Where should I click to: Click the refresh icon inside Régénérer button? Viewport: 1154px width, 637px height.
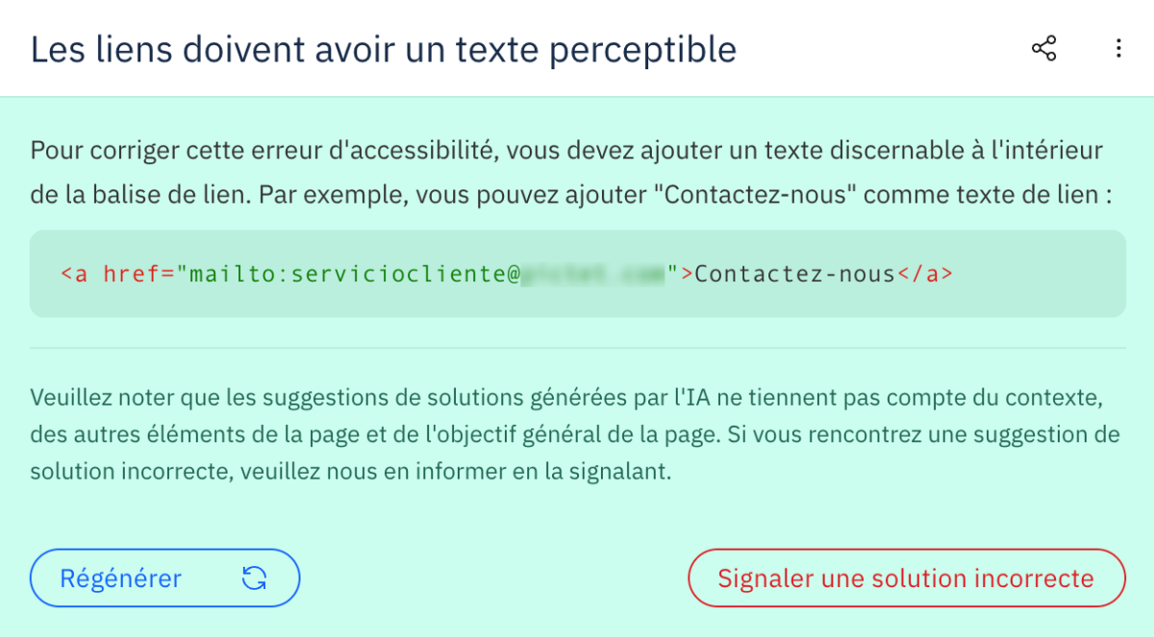pyautogui.click(x=253, y=577)
